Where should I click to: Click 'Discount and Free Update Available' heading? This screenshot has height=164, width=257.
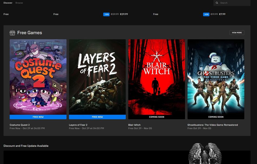26,146
